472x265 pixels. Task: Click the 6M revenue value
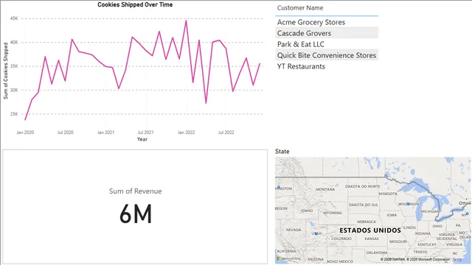[x=136, y=214]
